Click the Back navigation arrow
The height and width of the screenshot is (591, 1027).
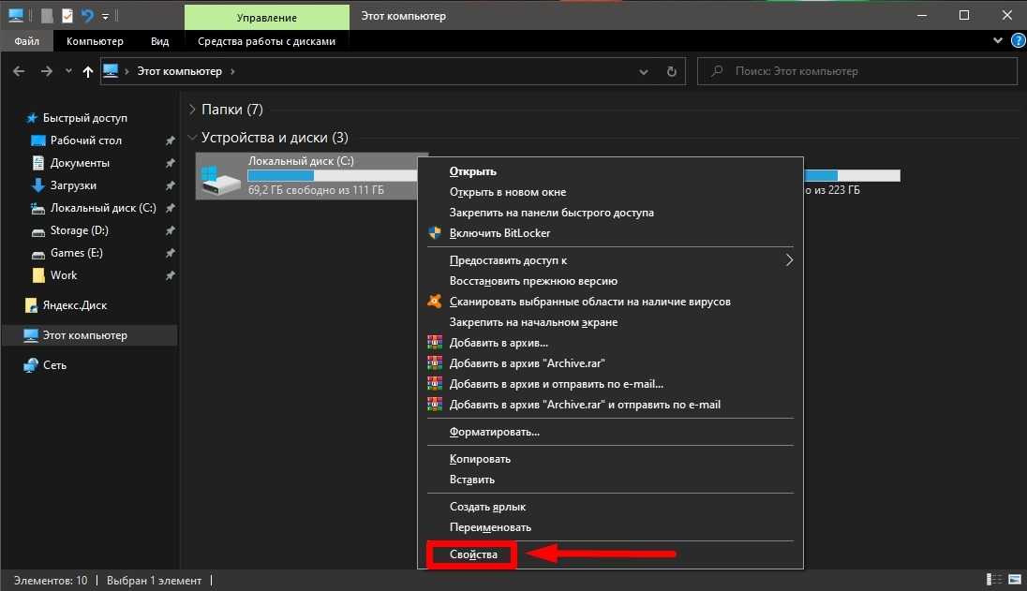[20, 71]
